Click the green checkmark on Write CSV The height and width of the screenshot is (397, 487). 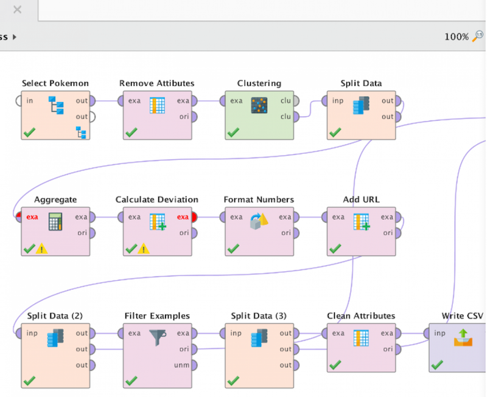coord(437,365)
